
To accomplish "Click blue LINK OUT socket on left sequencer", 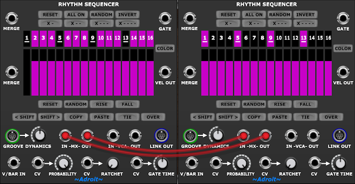I will coord(162,136).
